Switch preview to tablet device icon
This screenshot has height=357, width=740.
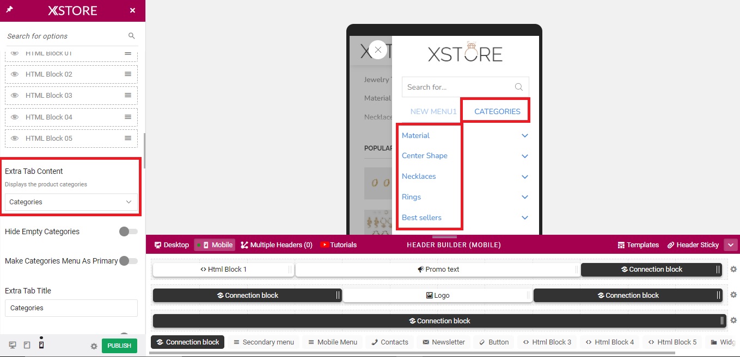[x=27, y=345]
